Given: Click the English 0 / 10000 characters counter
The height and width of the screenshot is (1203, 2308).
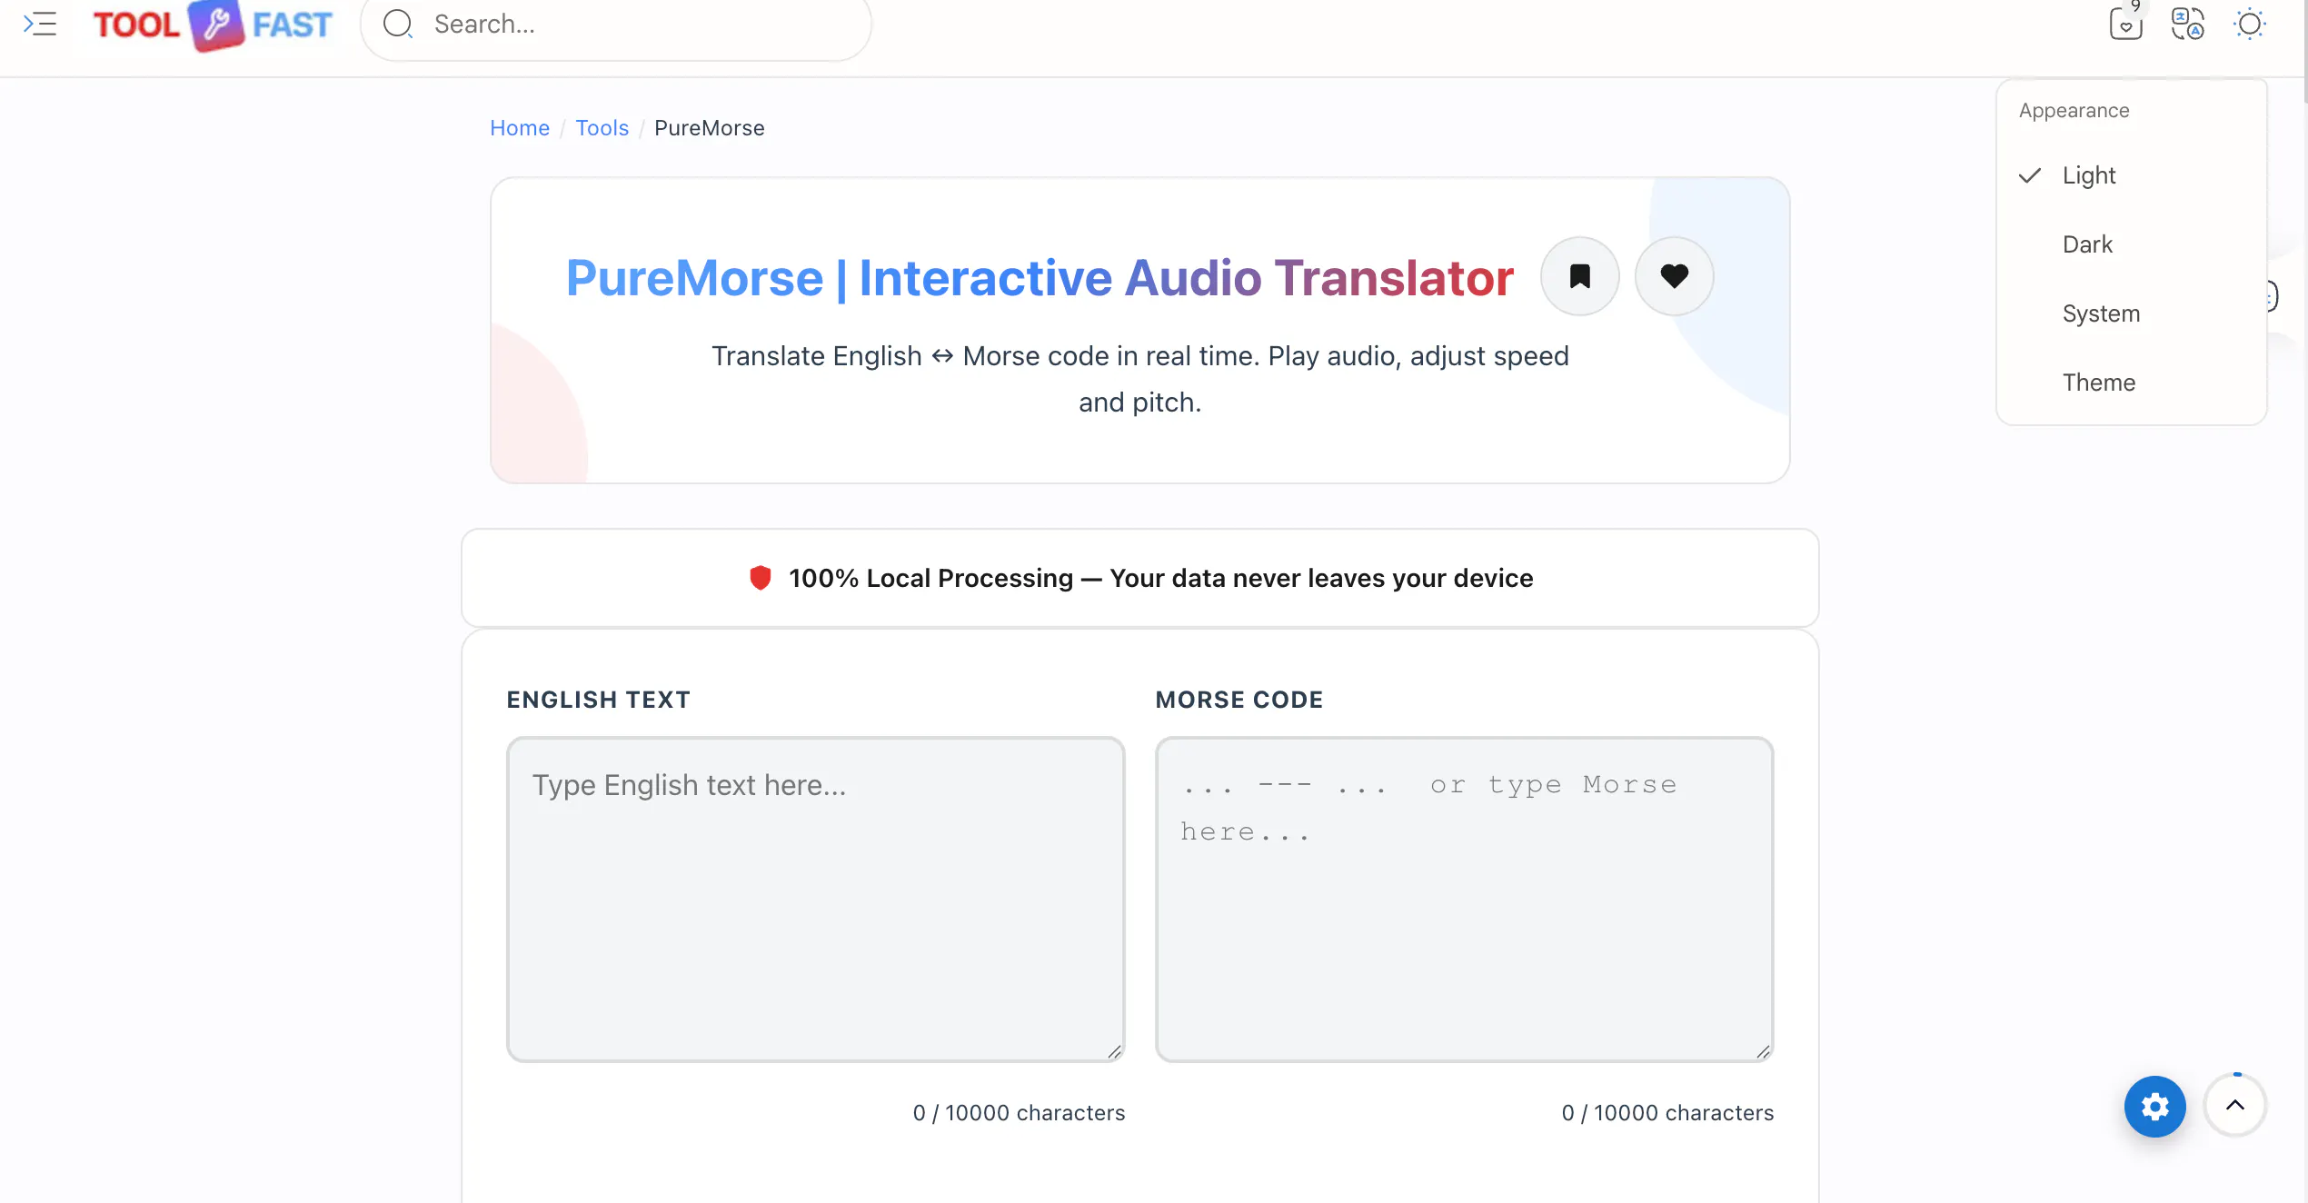Looking at the screenshot, I should point(1019,1113).
